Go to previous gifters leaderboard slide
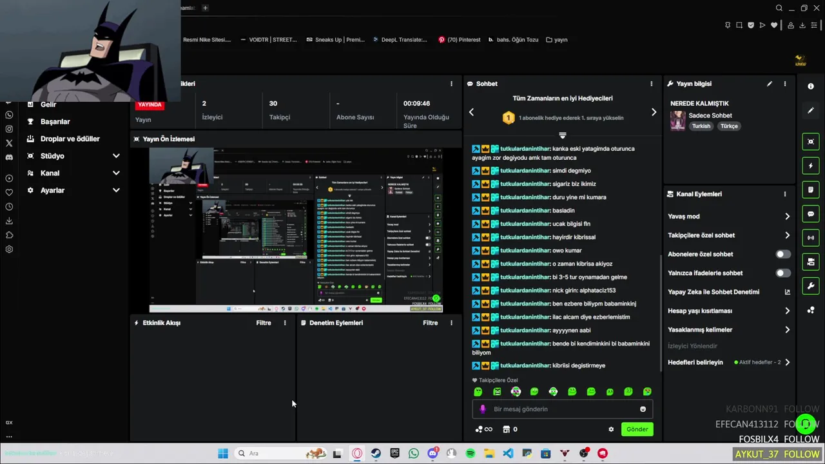Viewport: 825px width, 464px height. tap(471, 112)
